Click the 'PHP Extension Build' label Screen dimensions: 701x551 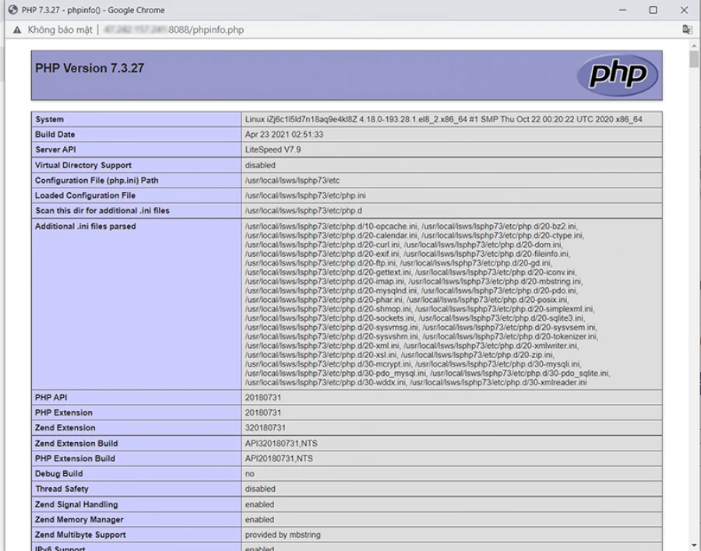click(x=75, y=458)
